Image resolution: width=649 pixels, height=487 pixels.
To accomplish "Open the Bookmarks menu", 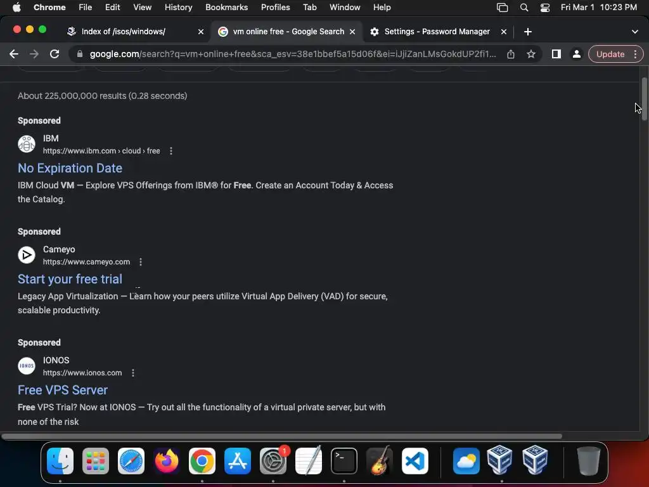I will 226,8.
